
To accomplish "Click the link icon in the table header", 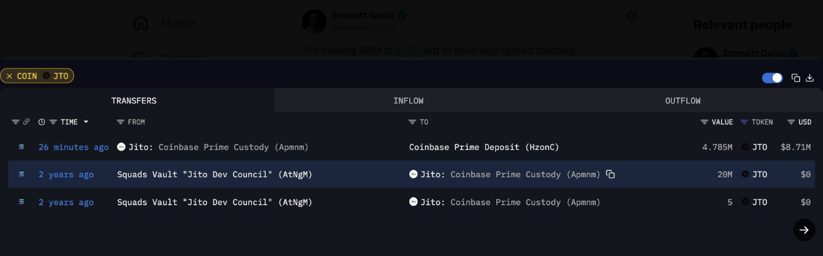I will pyautogui.click(x=26, y=122).
